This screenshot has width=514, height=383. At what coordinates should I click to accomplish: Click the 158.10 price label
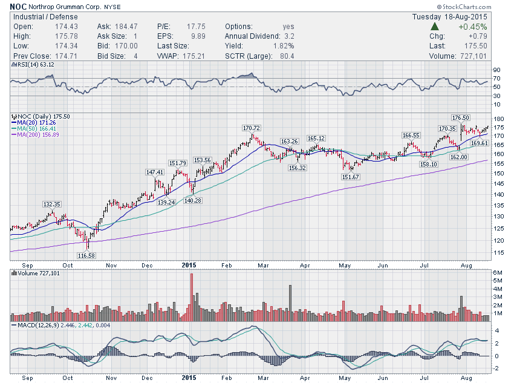point(429,165)
